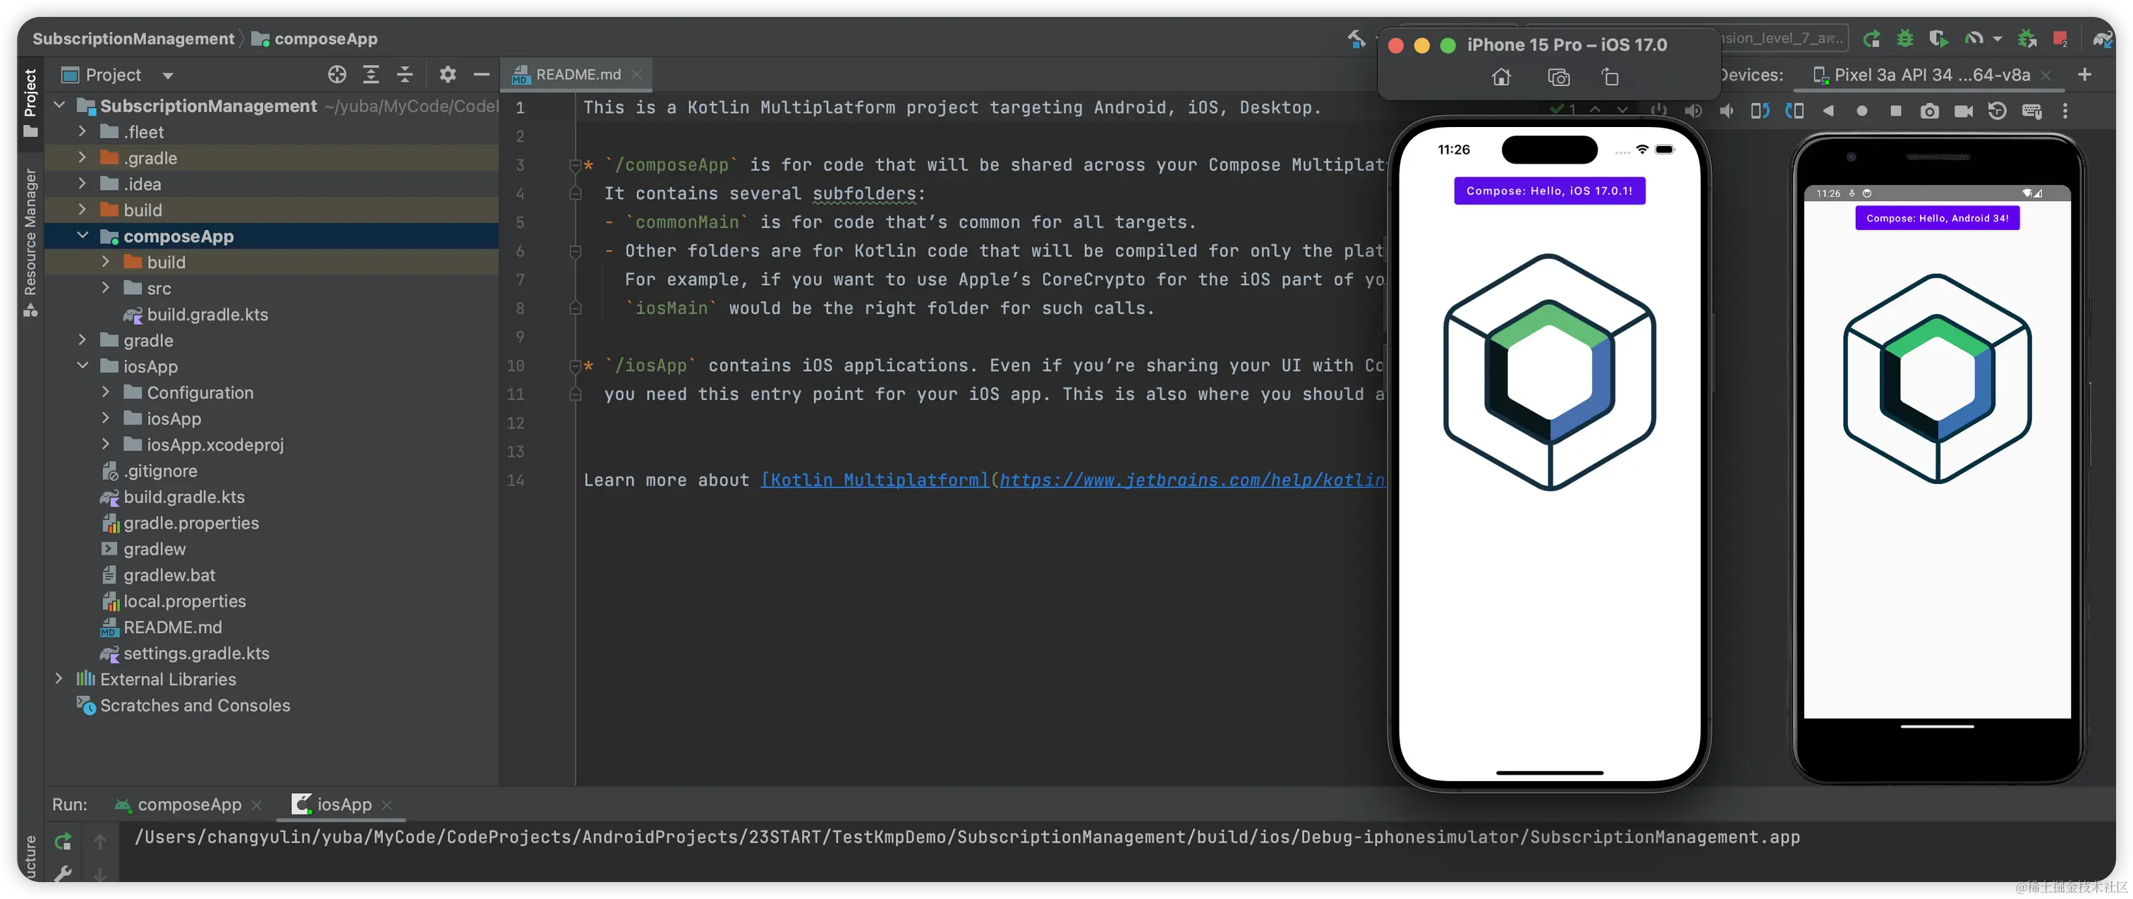Image resolution: width=2133 pixels, height=899 pixels.
Task: Toggle Resource Manager side panel
Action: (30, 241)
